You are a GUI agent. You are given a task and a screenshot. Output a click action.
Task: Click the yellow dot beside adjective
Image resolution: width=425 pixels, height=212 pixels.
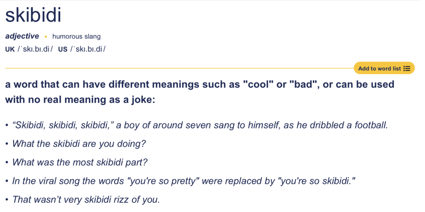(x=46, y=36)
